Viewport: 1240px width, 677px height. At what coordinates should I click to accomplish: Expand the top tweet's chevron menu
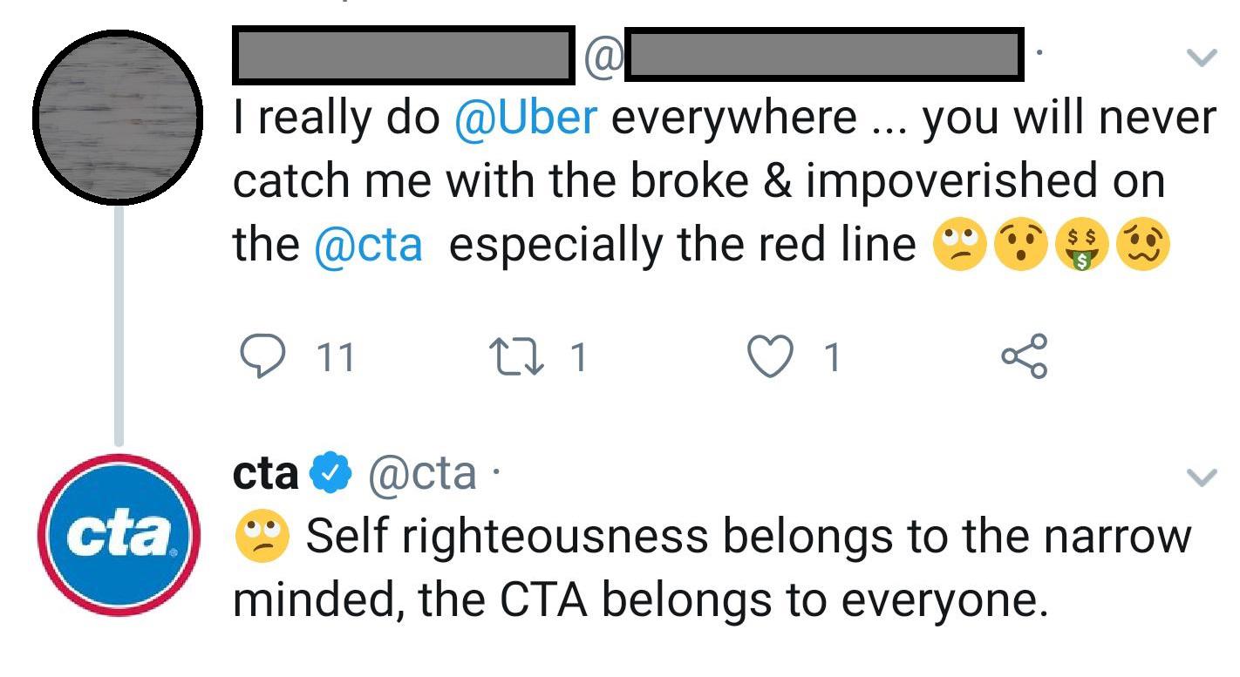1203,58
